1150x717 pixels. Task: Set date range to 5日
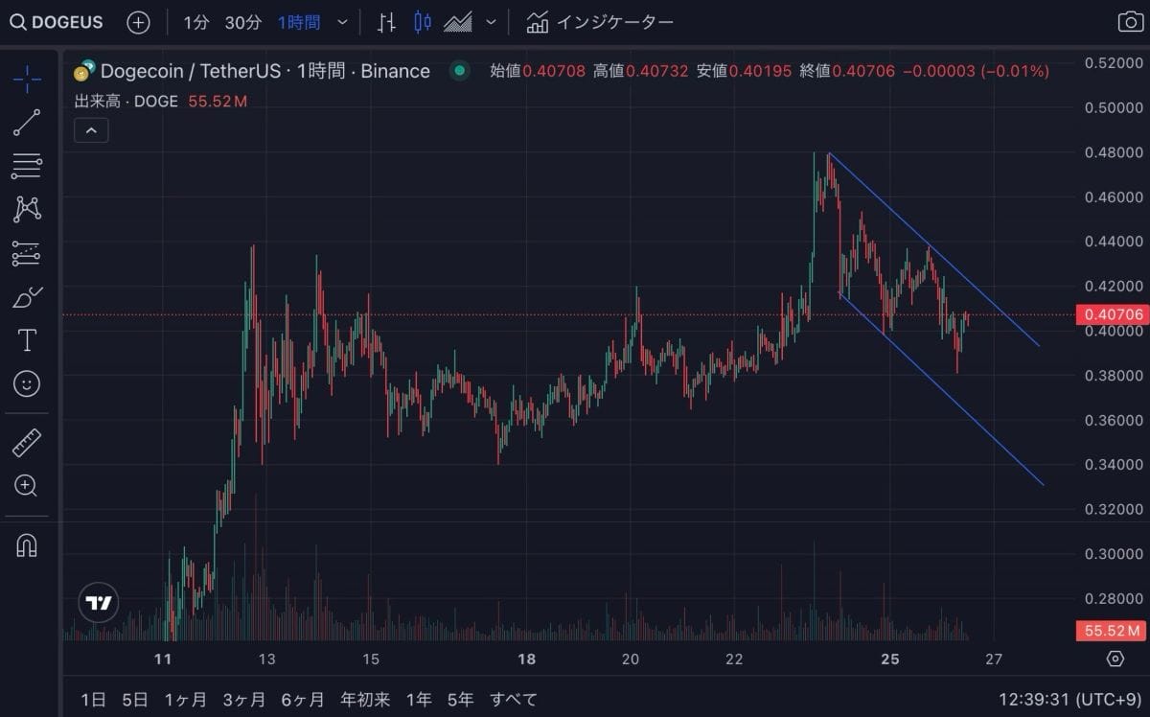click(135, 699)
